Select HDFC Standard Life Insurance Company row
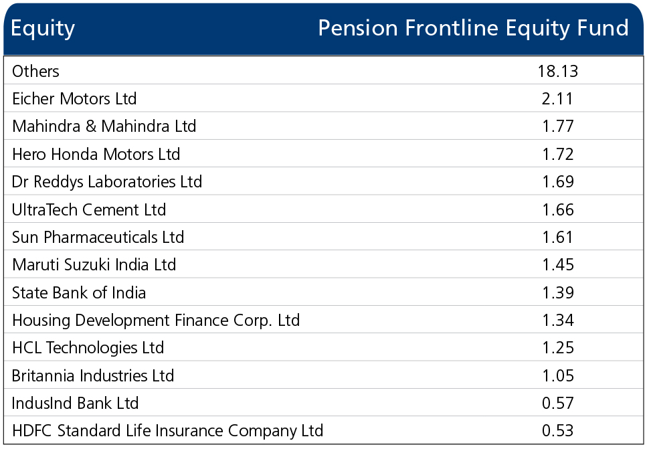 coord(324,430)
